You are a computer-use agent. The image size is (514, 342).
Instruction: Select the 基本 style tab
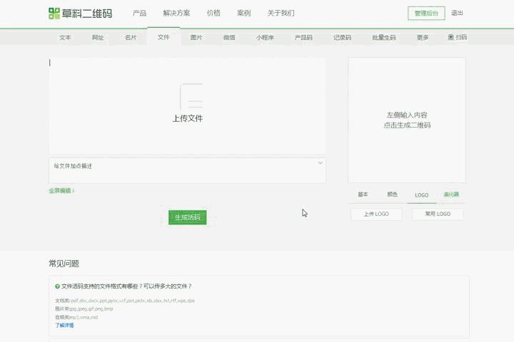[363, 195]
